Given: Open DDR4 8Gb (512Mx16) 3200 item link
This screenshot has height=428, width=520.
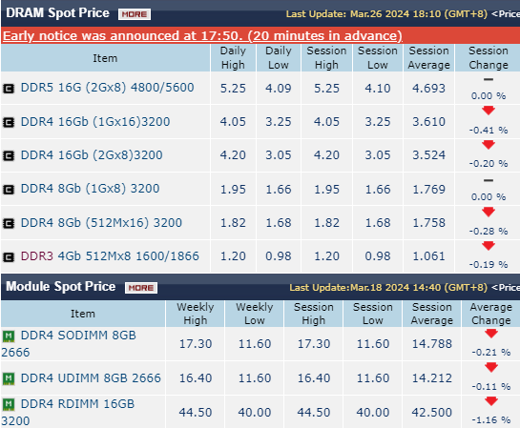Looking at the screenshot, I should 101,223.
